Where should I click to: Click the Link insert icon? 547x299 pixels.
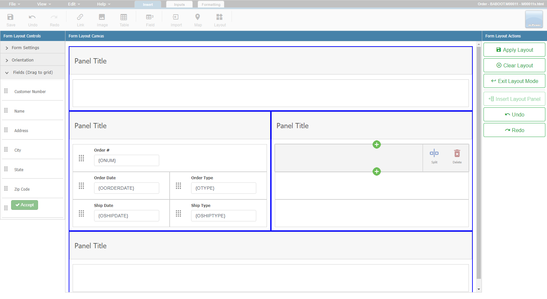coord(80,20)
